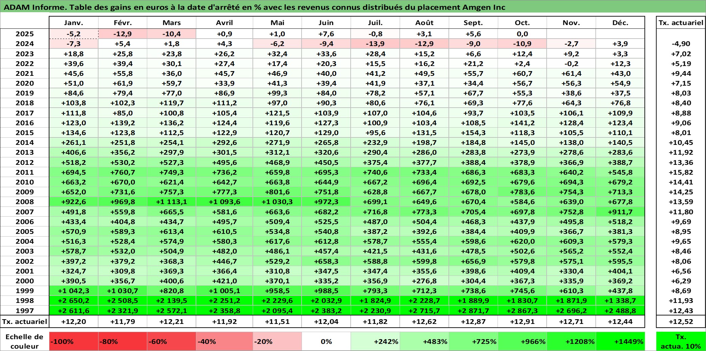
Task: Select the +911,7 cell for December 2007
Action: [620, 212]
